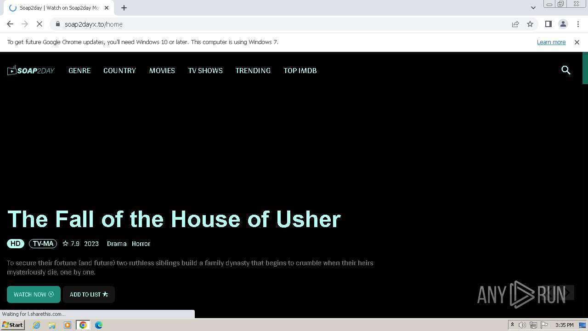Expand the tab search chevron

(533, 8)
